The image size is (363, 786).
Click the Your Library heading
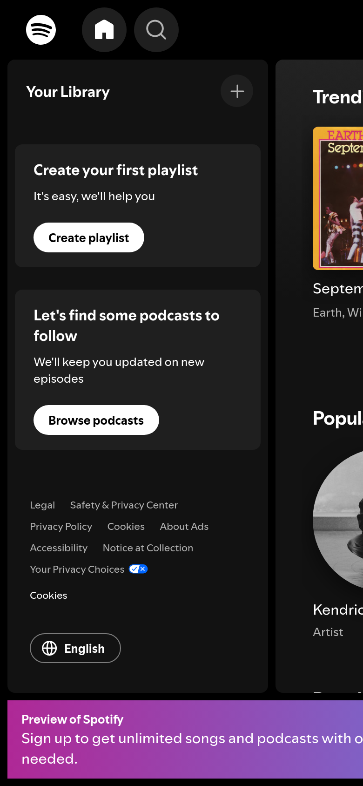click(68, 92)
